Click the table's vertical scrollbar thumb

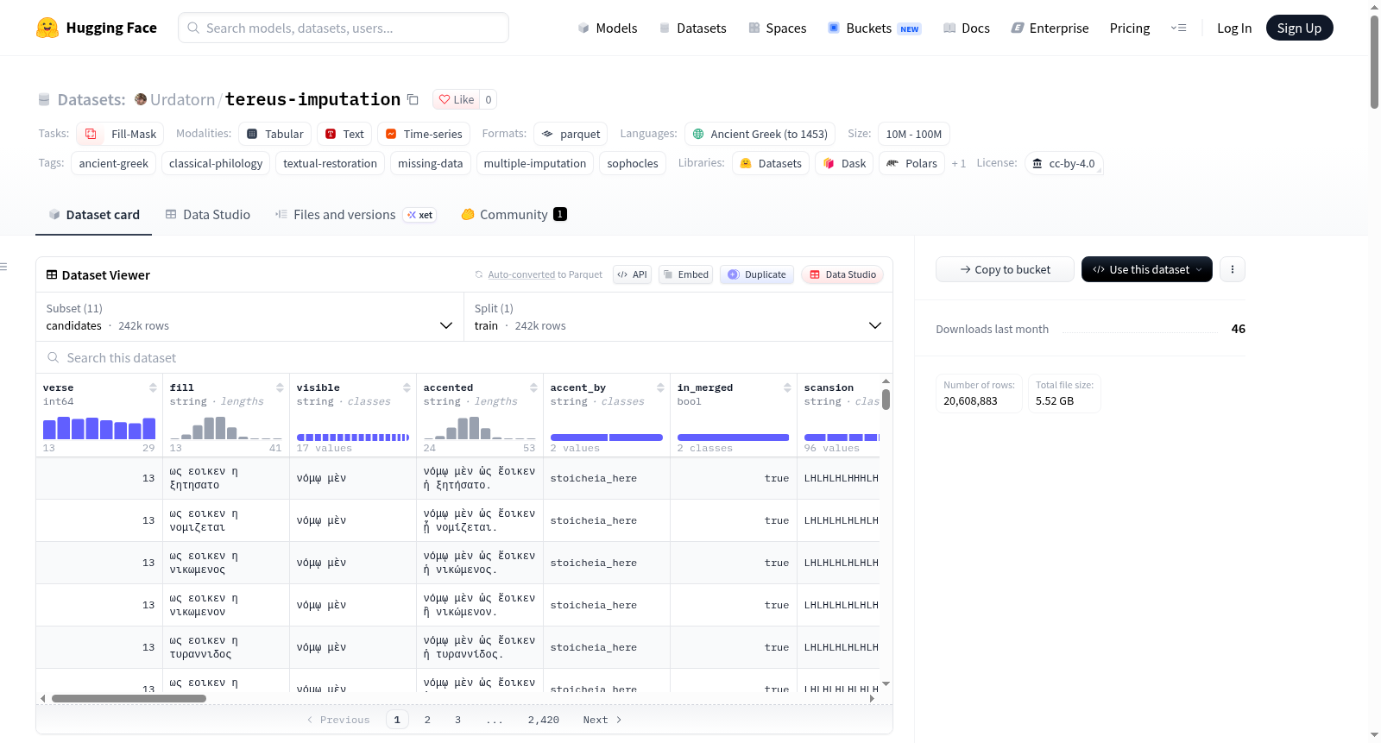[x=886, y=399]
